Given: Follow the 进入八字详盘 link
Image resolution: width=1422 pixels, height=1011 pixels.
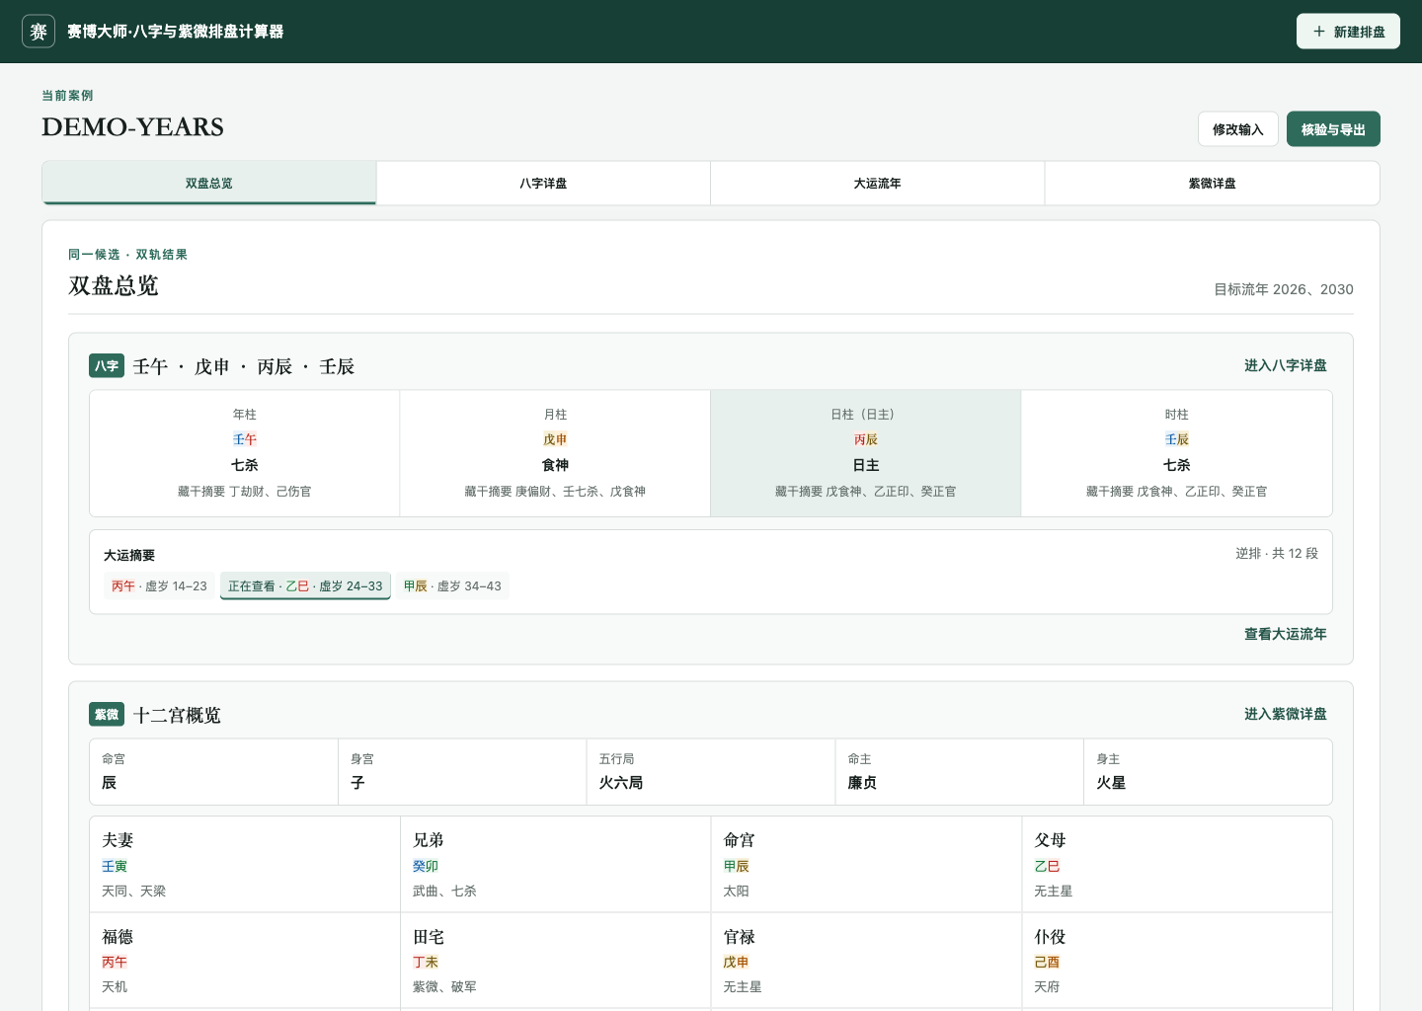Looking at the screenshot, I should click(x=1285, y=365).
